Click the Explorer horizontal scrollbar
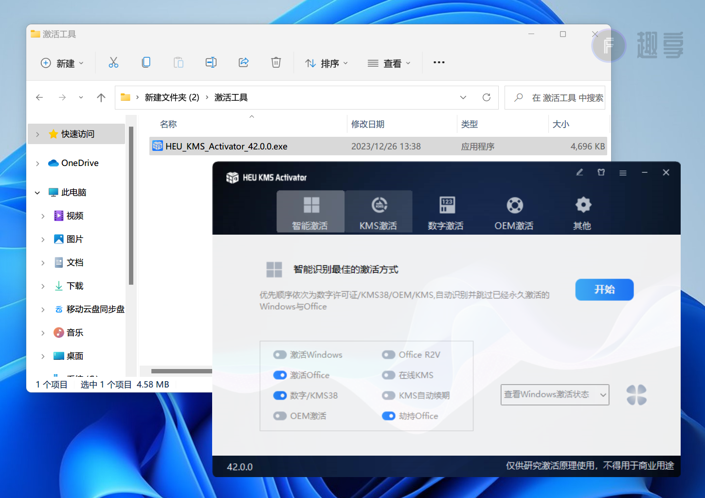705x498 pixels. pos(181,371)
